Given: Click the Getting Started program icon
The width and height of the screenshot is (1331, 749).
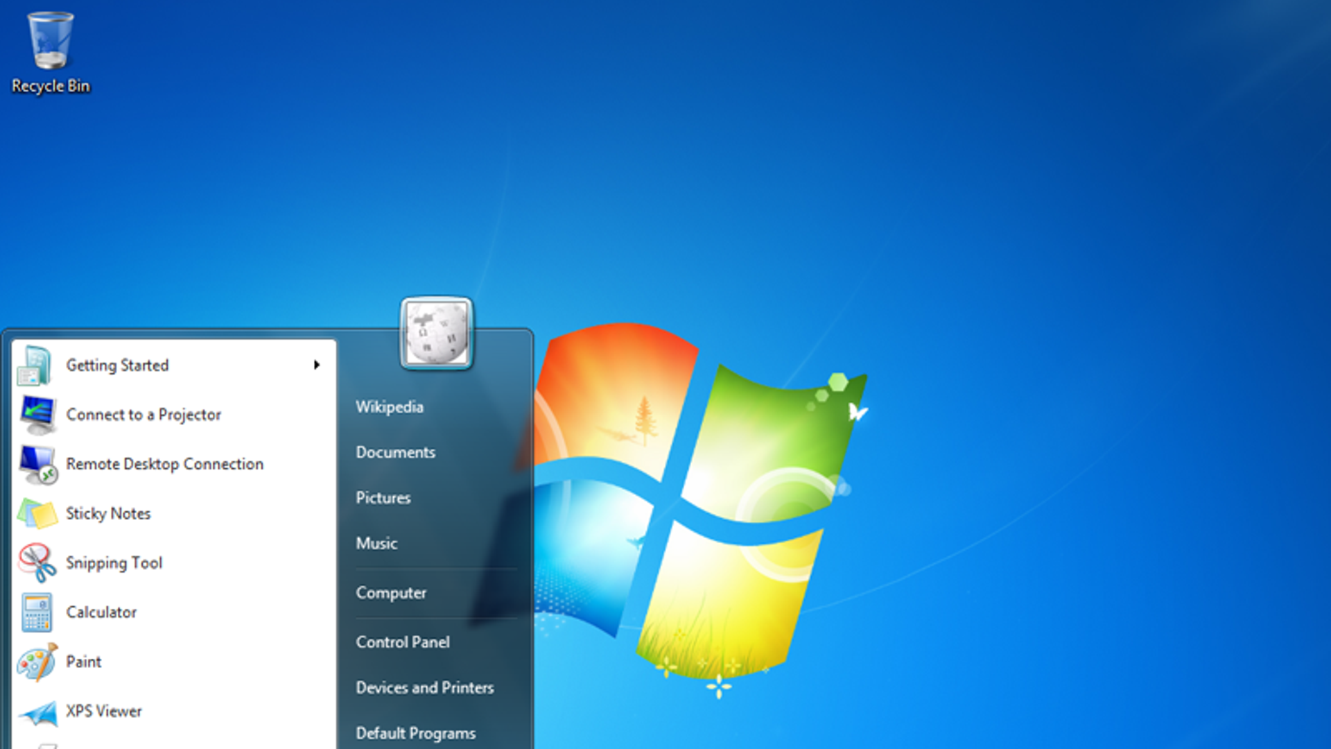Looking at the screenshot, I should [x=36, y=365].
